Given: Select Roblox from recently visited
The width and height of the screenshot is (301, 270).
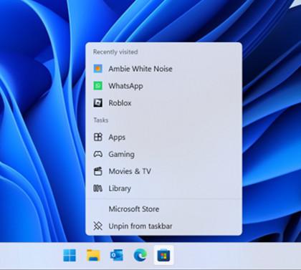Looking at the screenshot, I should pos(163,103).
